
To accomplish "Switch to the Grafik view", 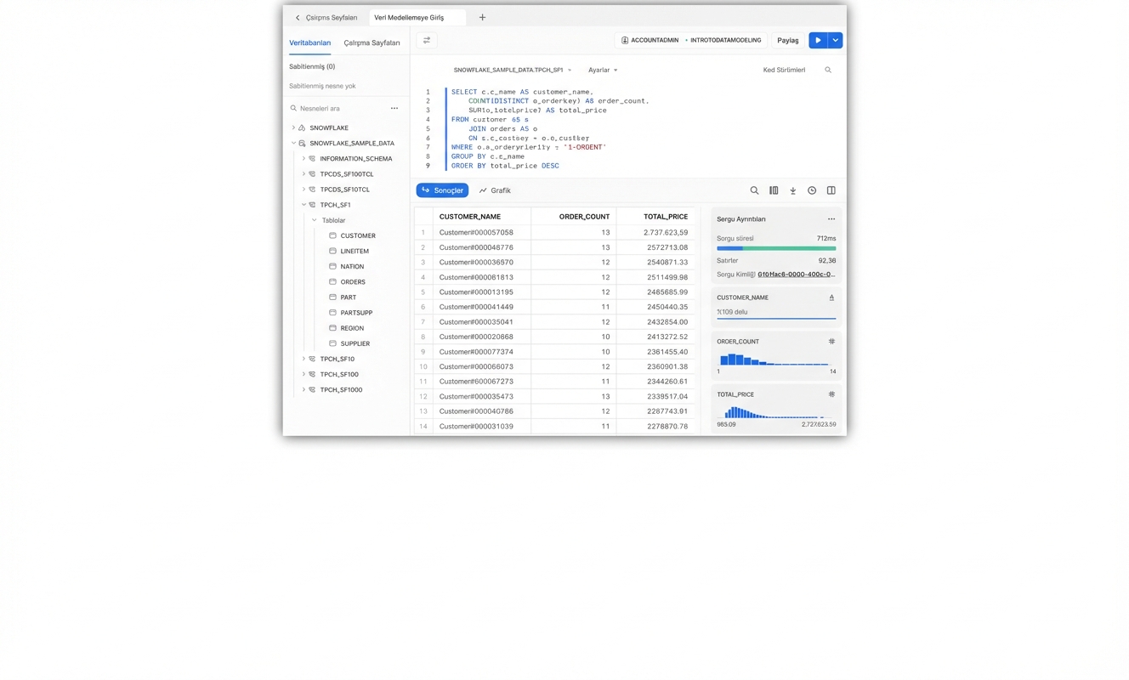I will [x=495, y=190].
